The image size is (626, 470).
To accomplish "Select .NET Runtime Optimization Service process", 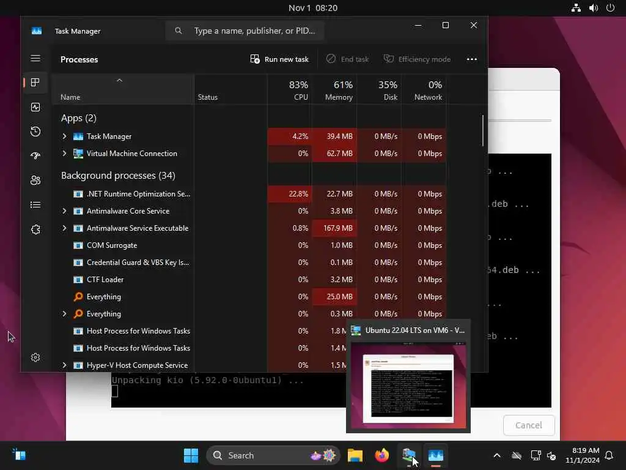I will [249, 194].
